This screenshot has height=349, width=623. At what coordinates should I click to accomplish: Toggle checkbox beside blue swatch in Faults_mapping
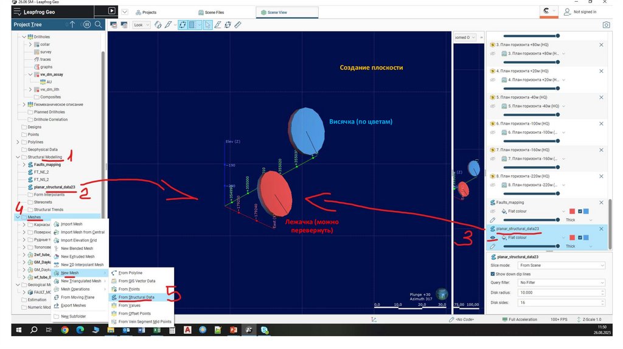pyautogui.click(x=580, y=211)
